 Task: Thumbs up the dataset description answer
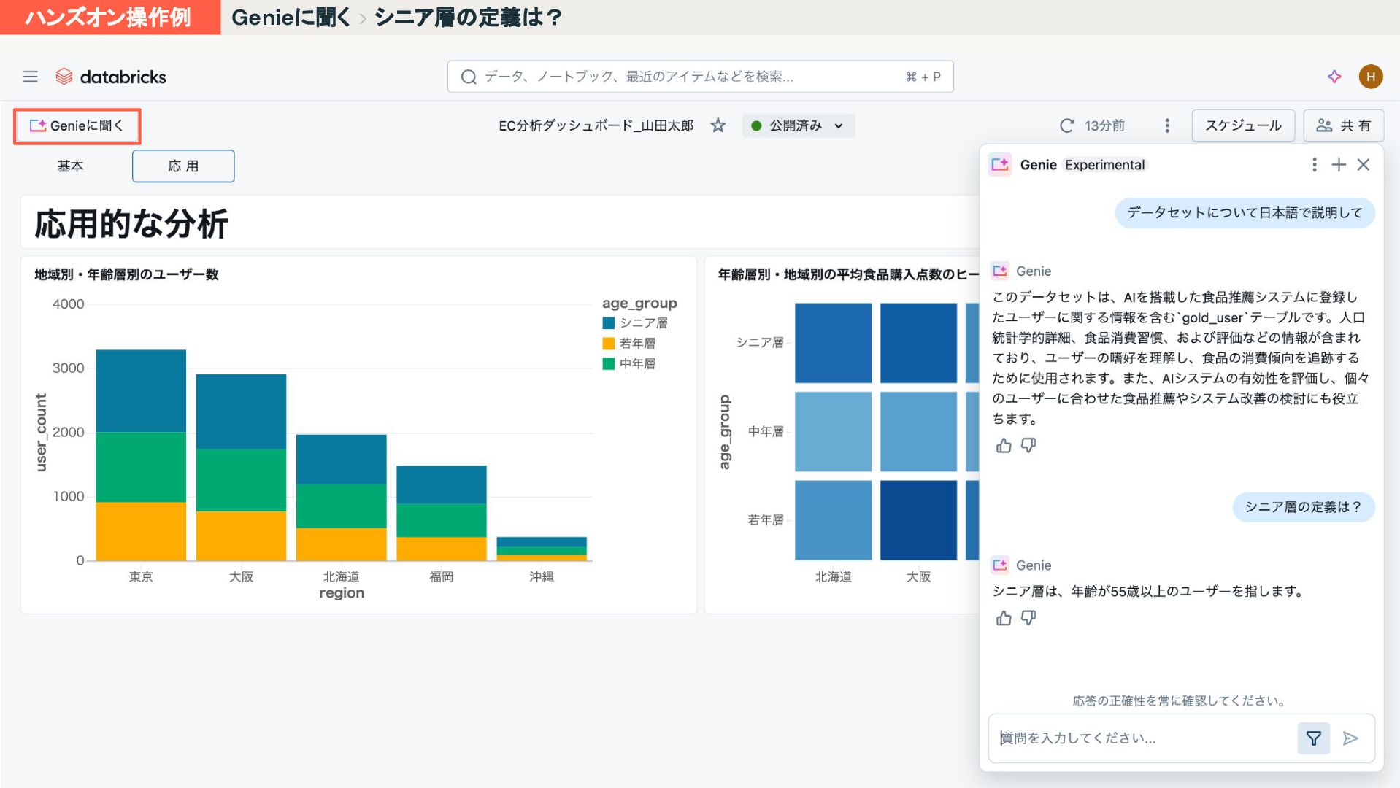(x=1004, y=446)
